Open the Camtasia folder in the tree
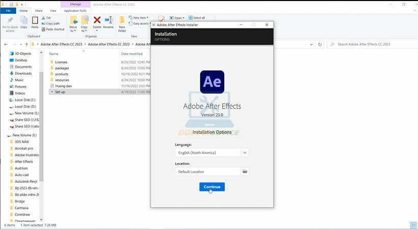This screenshot has height=229, width=418. coord(21,208)
